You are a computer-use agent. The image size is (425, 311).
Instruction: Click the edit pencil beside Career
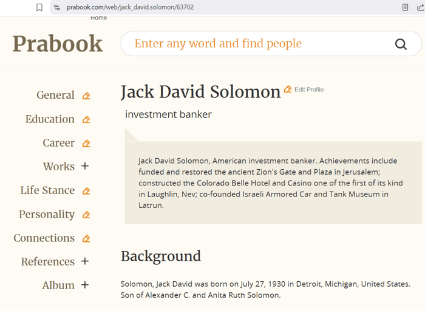(86, 144)
